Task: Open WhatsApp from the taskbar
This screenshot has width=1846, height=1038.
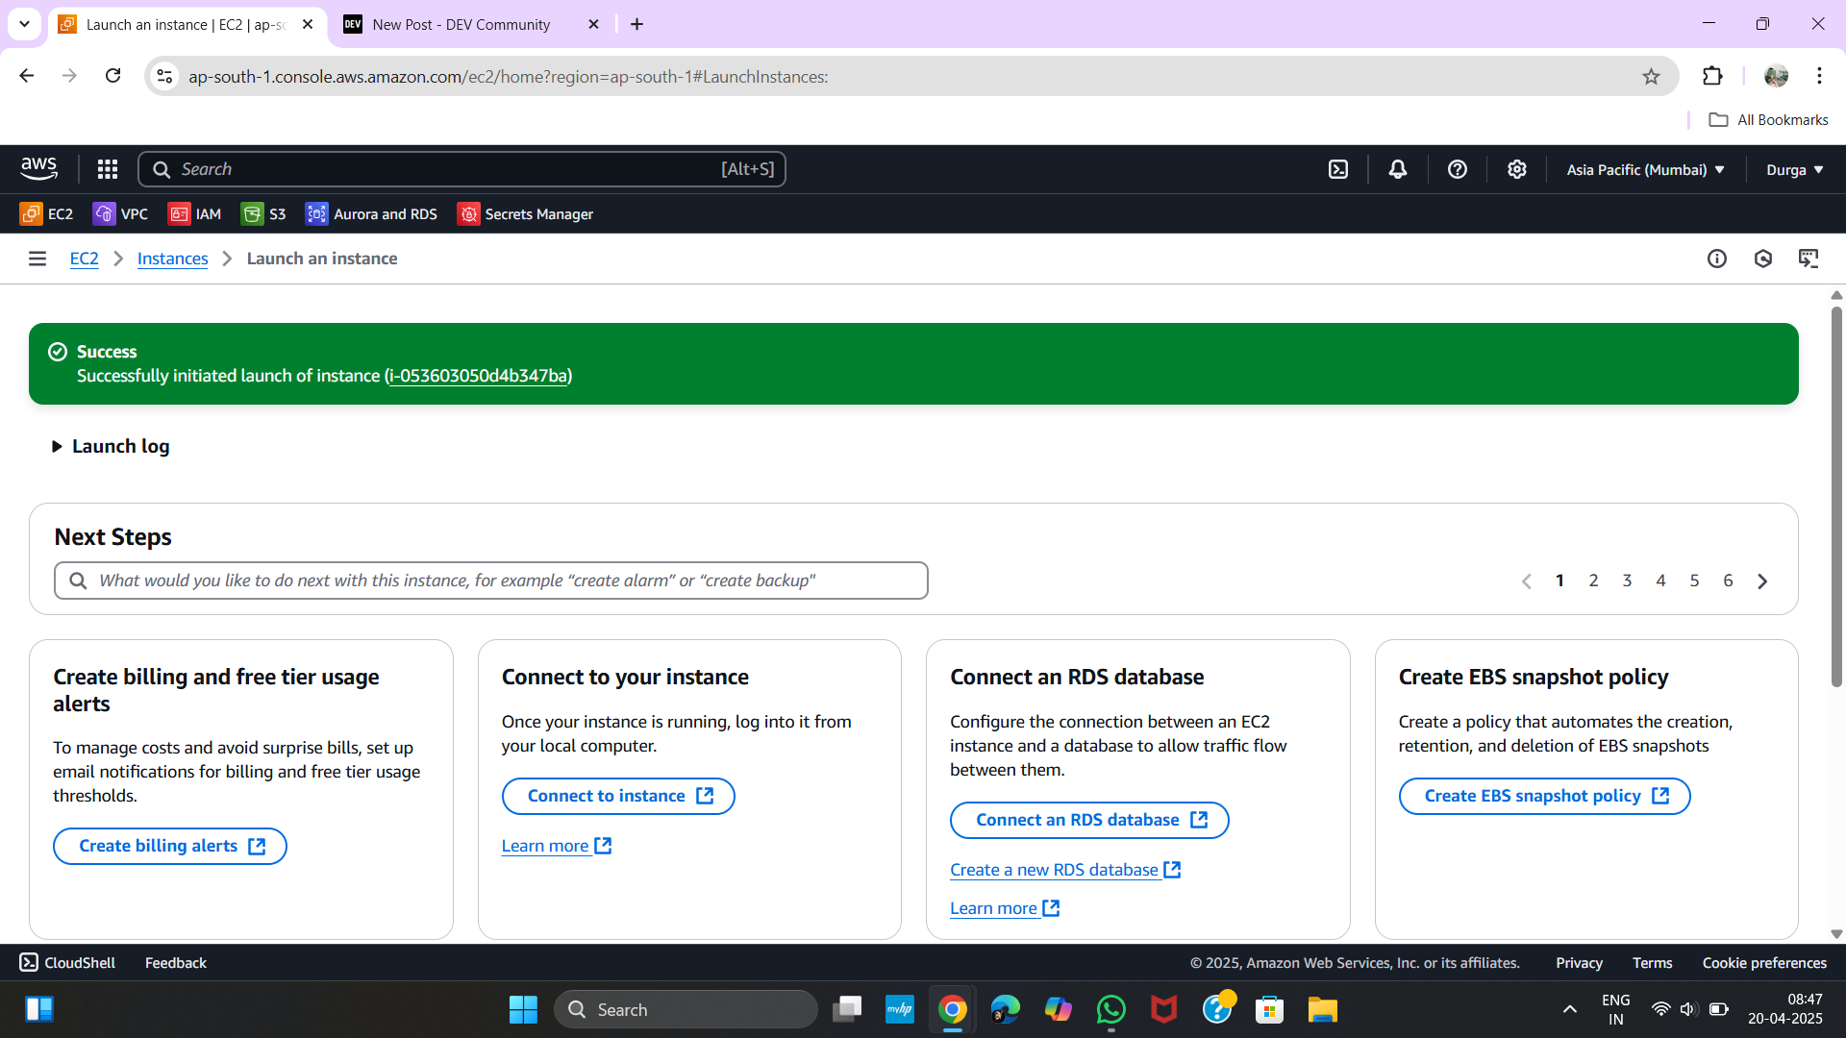Action: tap(1110, 1010)
